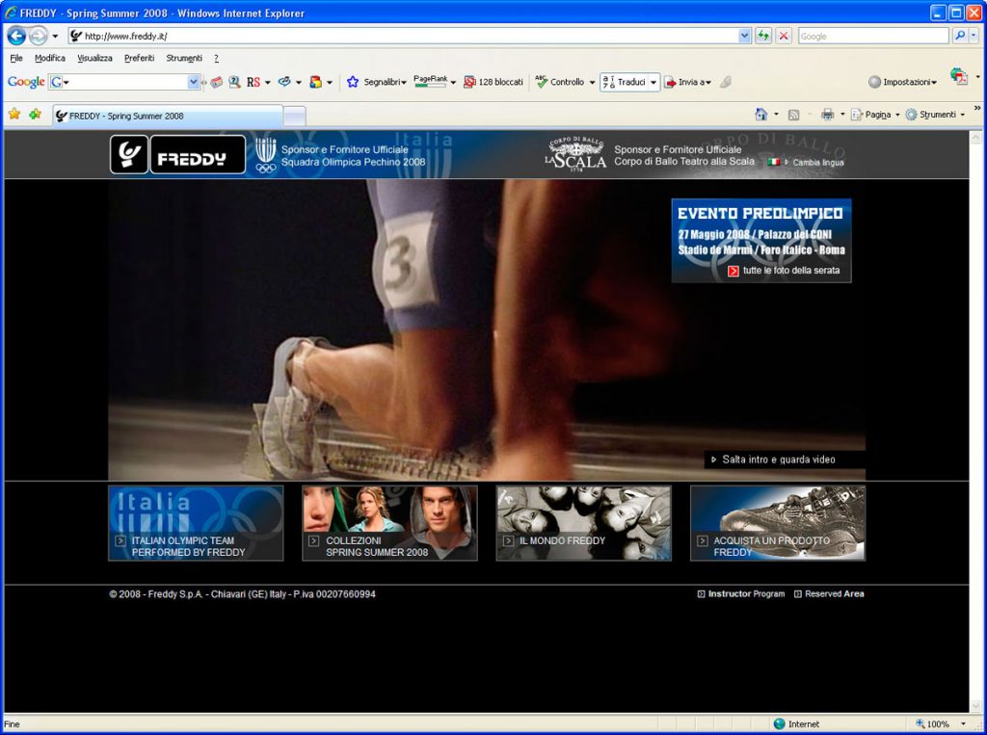The height and width of the screenshot is (735, 987).
Task: Click the RSS feeds icon
Action: pos(794,115)
